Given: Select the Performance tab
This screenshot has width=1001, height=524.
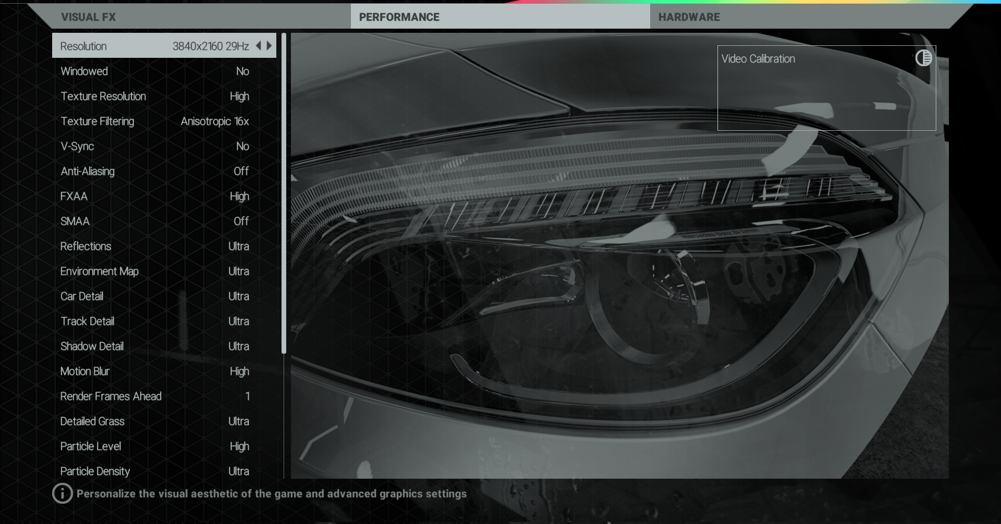Looking at the screenshot, I should (399, 17).
